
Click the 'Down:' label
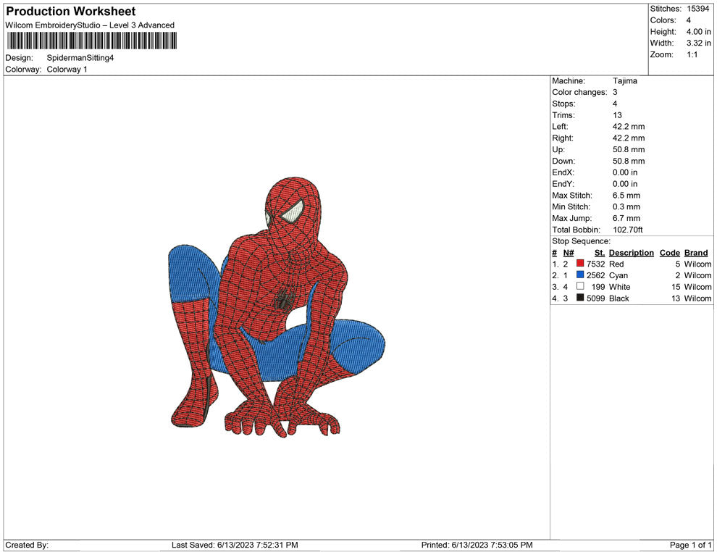tap(563, 161)
